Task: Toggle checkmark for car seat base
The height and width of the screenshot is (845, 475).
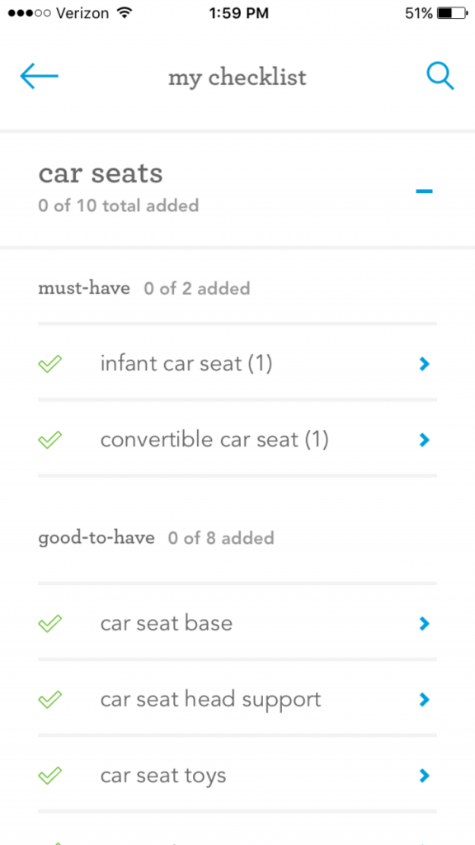Action: click(x=50, y=624)
